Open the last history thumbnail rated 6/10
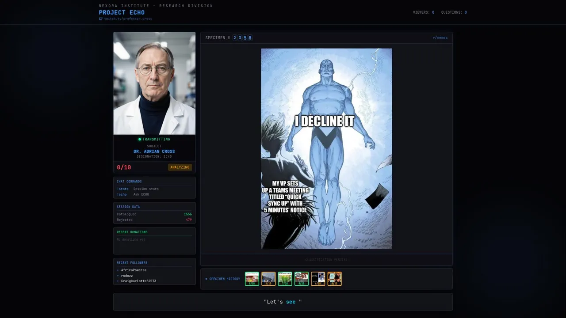This screenshot has height=318, width=566. click(x=334, y=279)
